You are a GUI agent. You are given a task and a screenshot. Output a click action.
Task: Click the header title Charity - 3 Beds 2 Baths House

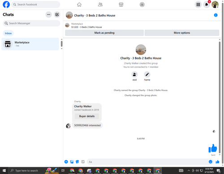(95, 15)
